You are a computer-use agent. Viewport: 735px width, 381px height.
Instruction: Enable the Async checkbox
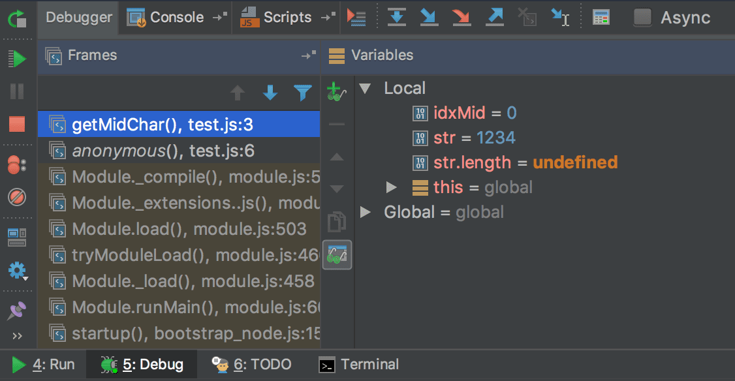pyautogui.click(x=642, y=18)
